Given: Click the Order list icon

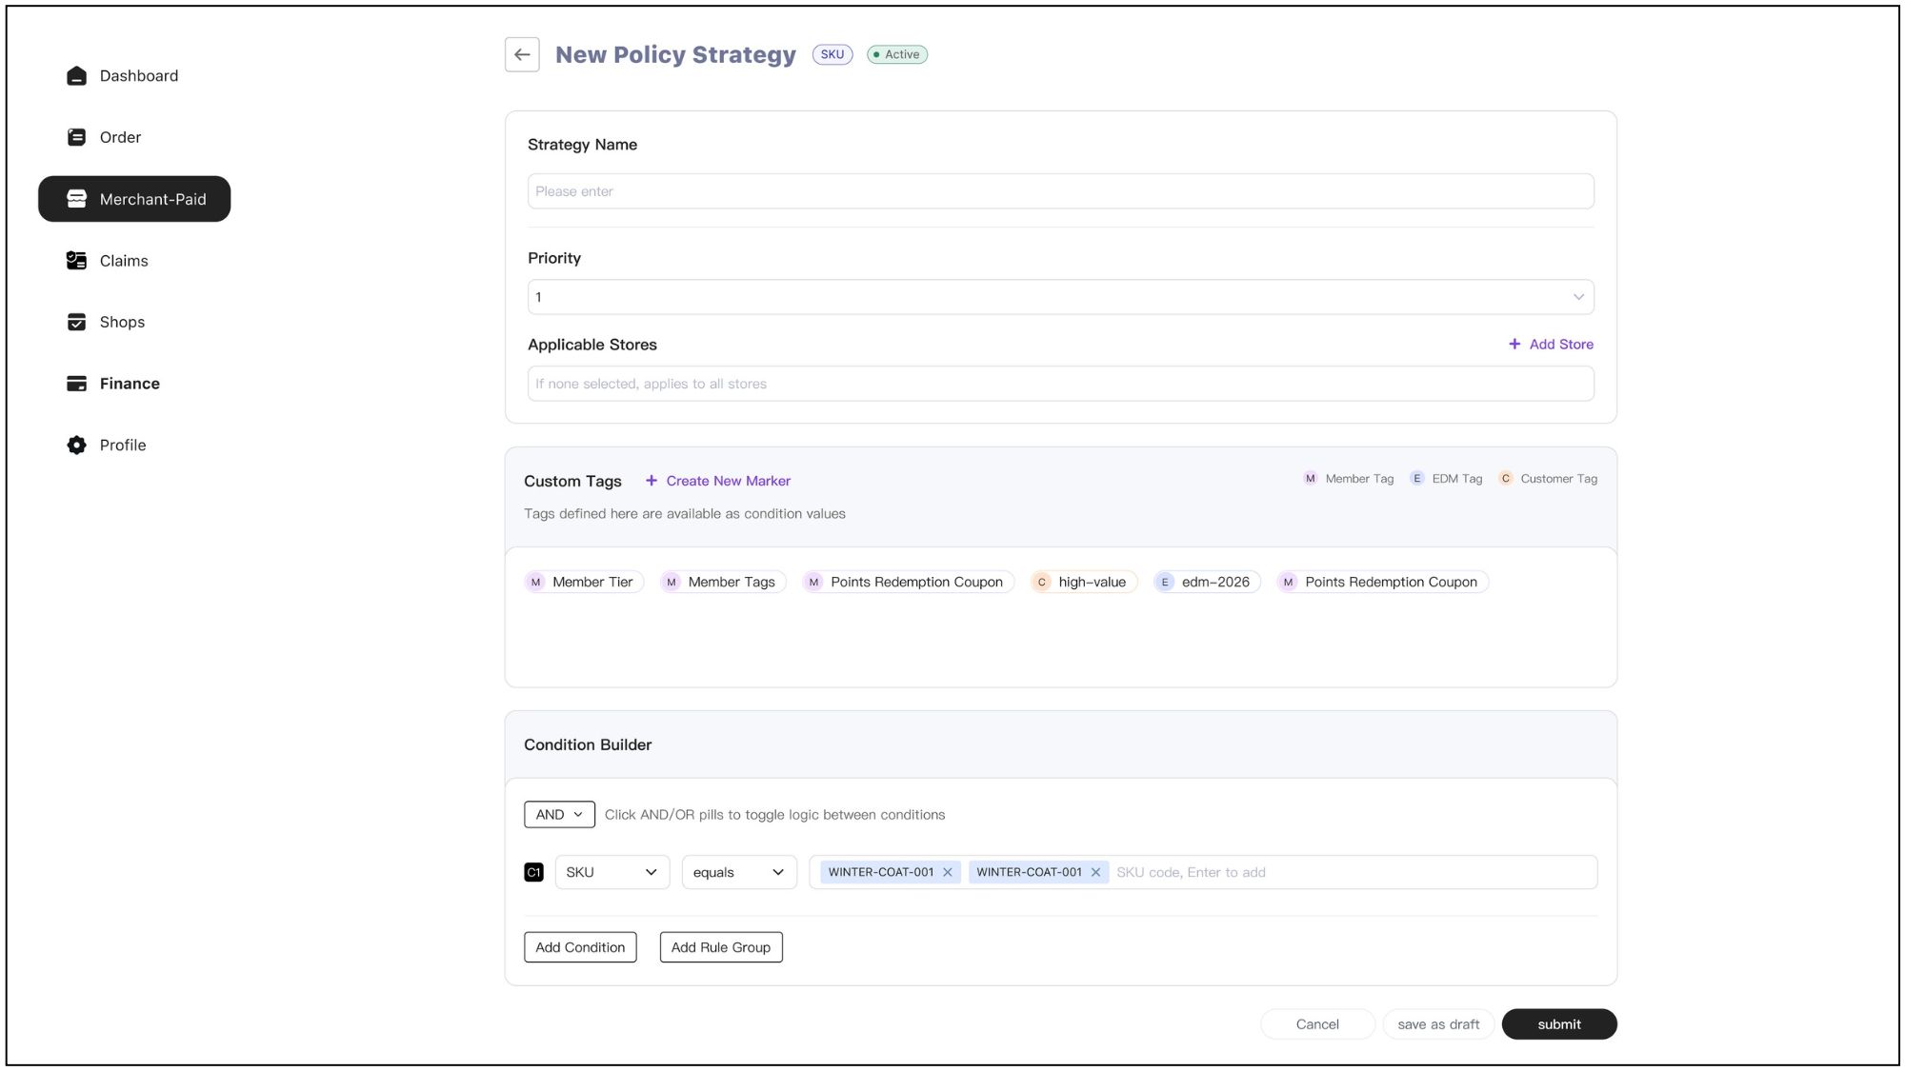Looking at the screenshot, I should coord(77,137).
